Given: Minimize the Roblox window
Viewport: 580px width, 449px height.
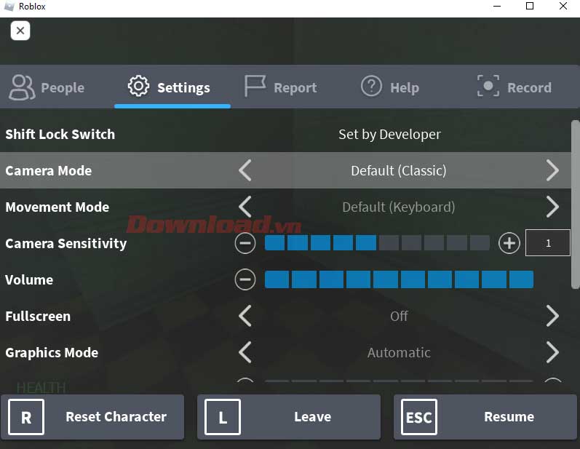Looking at the screenshot, I should 497,7.
